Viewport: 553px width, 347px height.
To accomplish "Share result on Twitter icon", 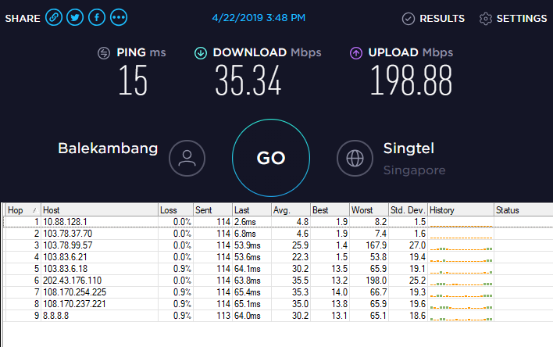I will [75, 17].
